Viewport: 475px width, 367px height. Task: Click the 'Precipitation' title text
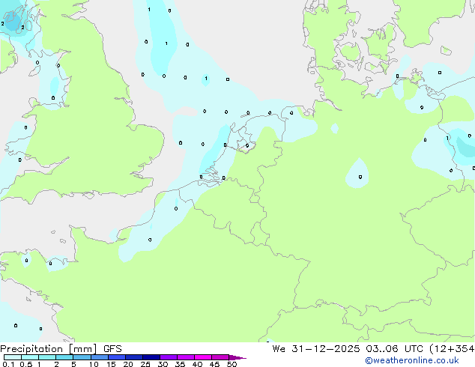point(31,349)
